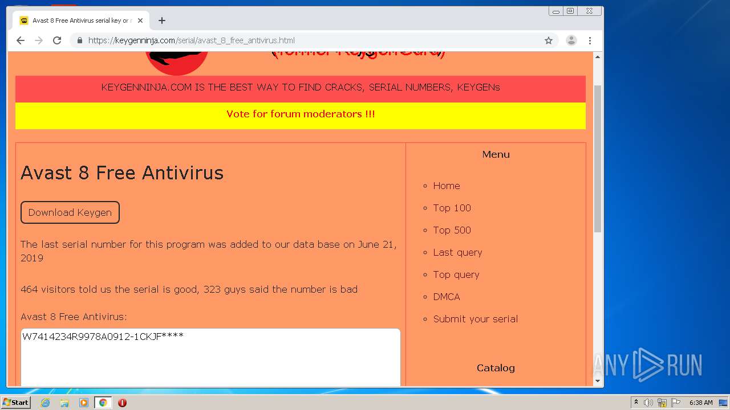Click the 464 visitors rating text
Viewport: 730px width, 410px height.
189,289
